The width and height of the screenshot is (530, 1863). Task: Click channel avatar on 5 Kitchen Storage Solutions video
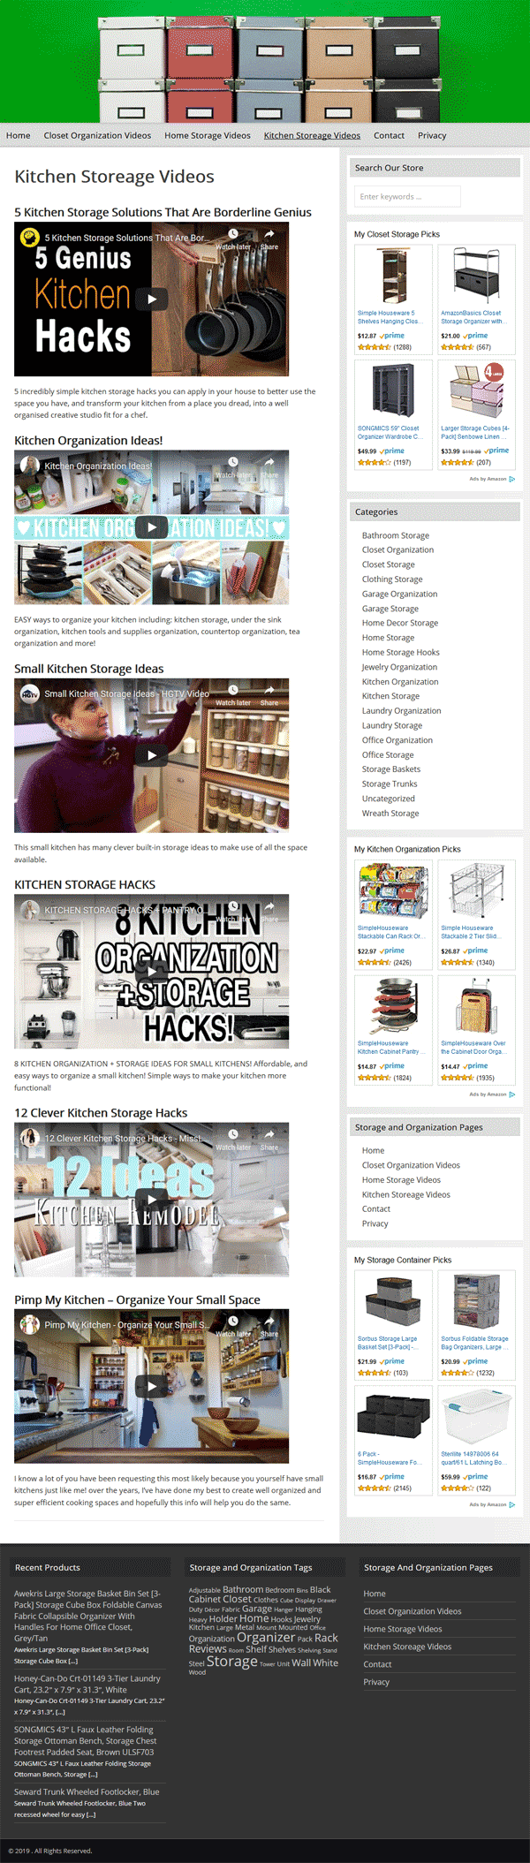pyautogui.click(x=30, y=238)
